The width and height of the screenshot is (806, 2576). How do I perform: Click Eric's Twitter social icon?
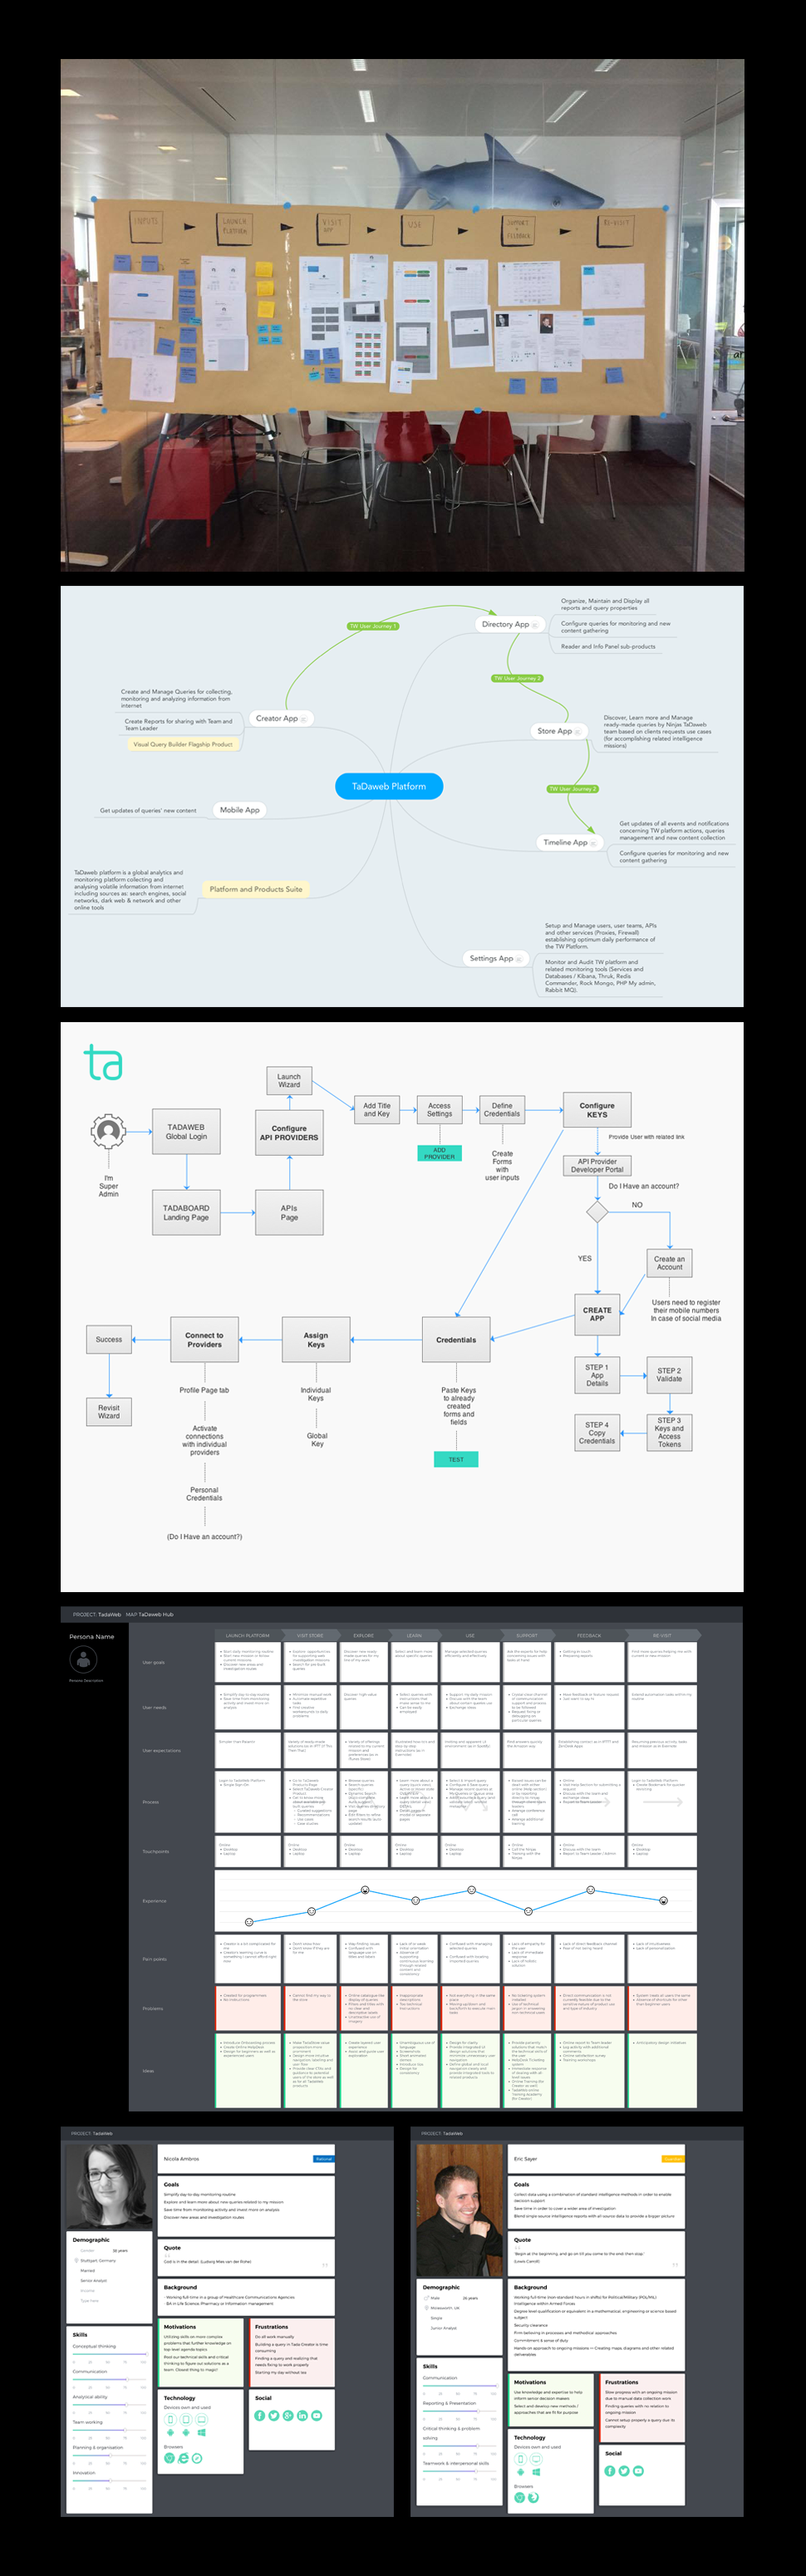coord(624,2470)
